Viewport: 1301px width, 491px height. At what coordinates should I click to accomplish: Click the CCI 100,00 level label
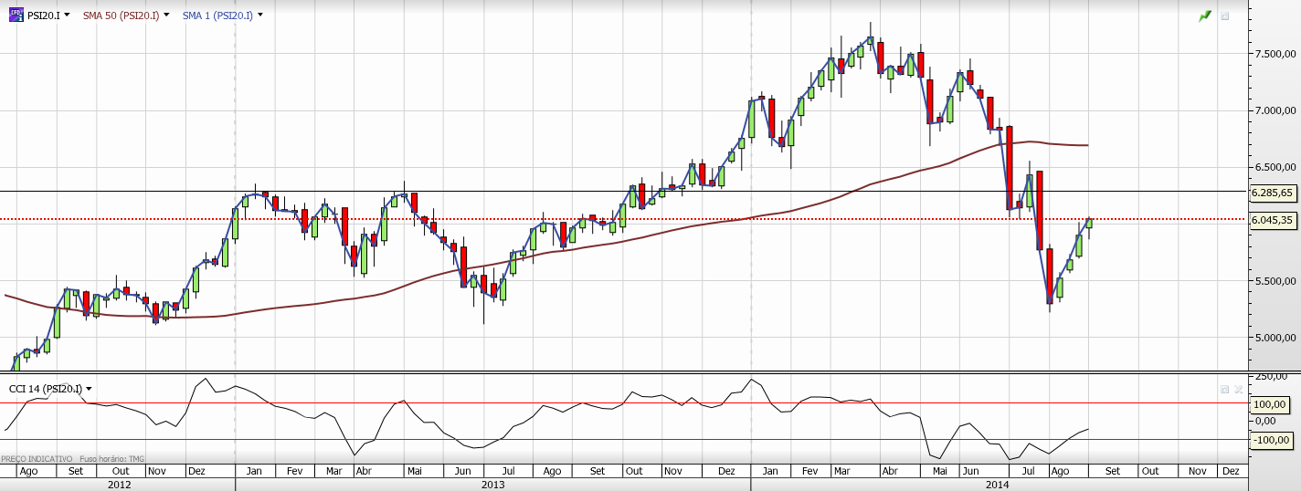1270,404
